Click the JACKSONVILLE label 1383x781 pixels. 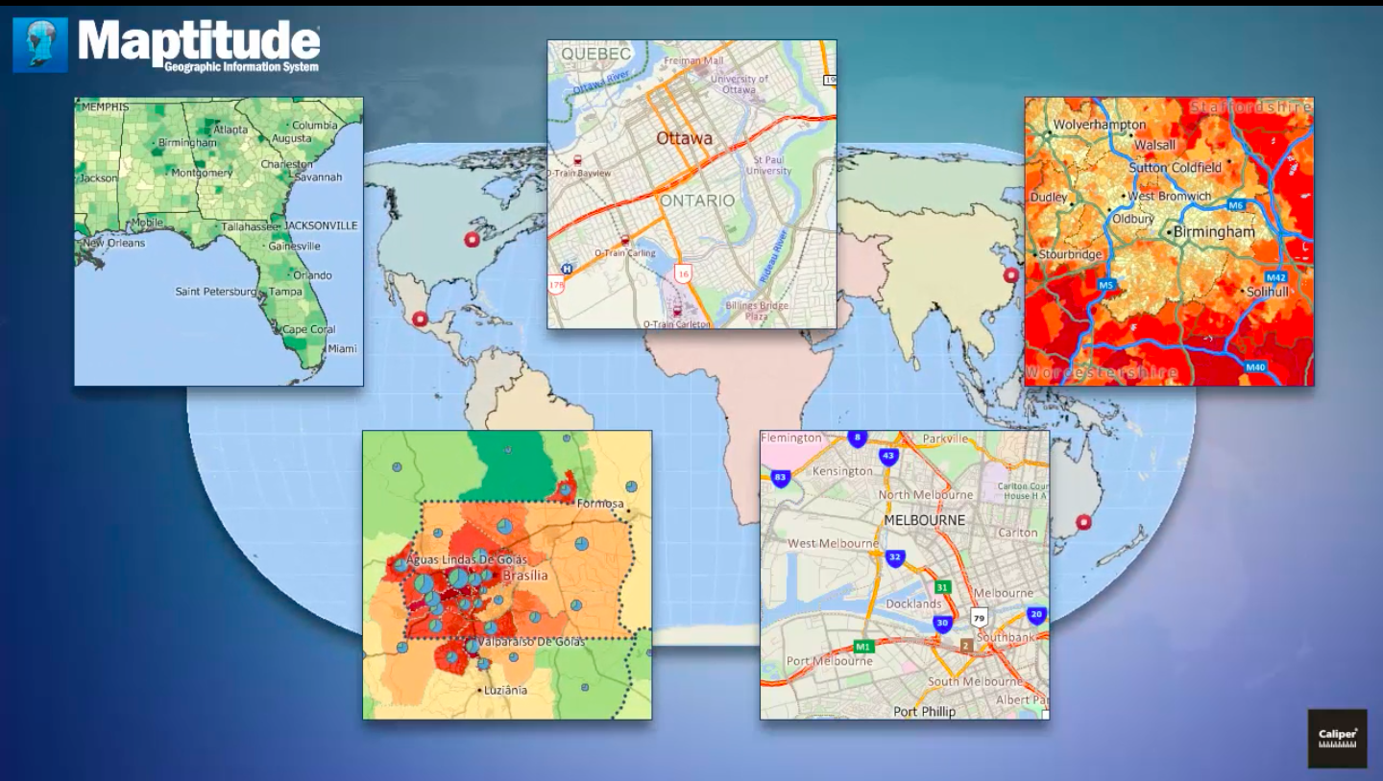click(x=320, y=225)
